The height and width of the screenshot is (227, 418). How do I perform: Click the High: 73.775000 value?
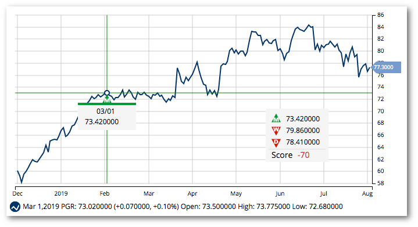264,207
